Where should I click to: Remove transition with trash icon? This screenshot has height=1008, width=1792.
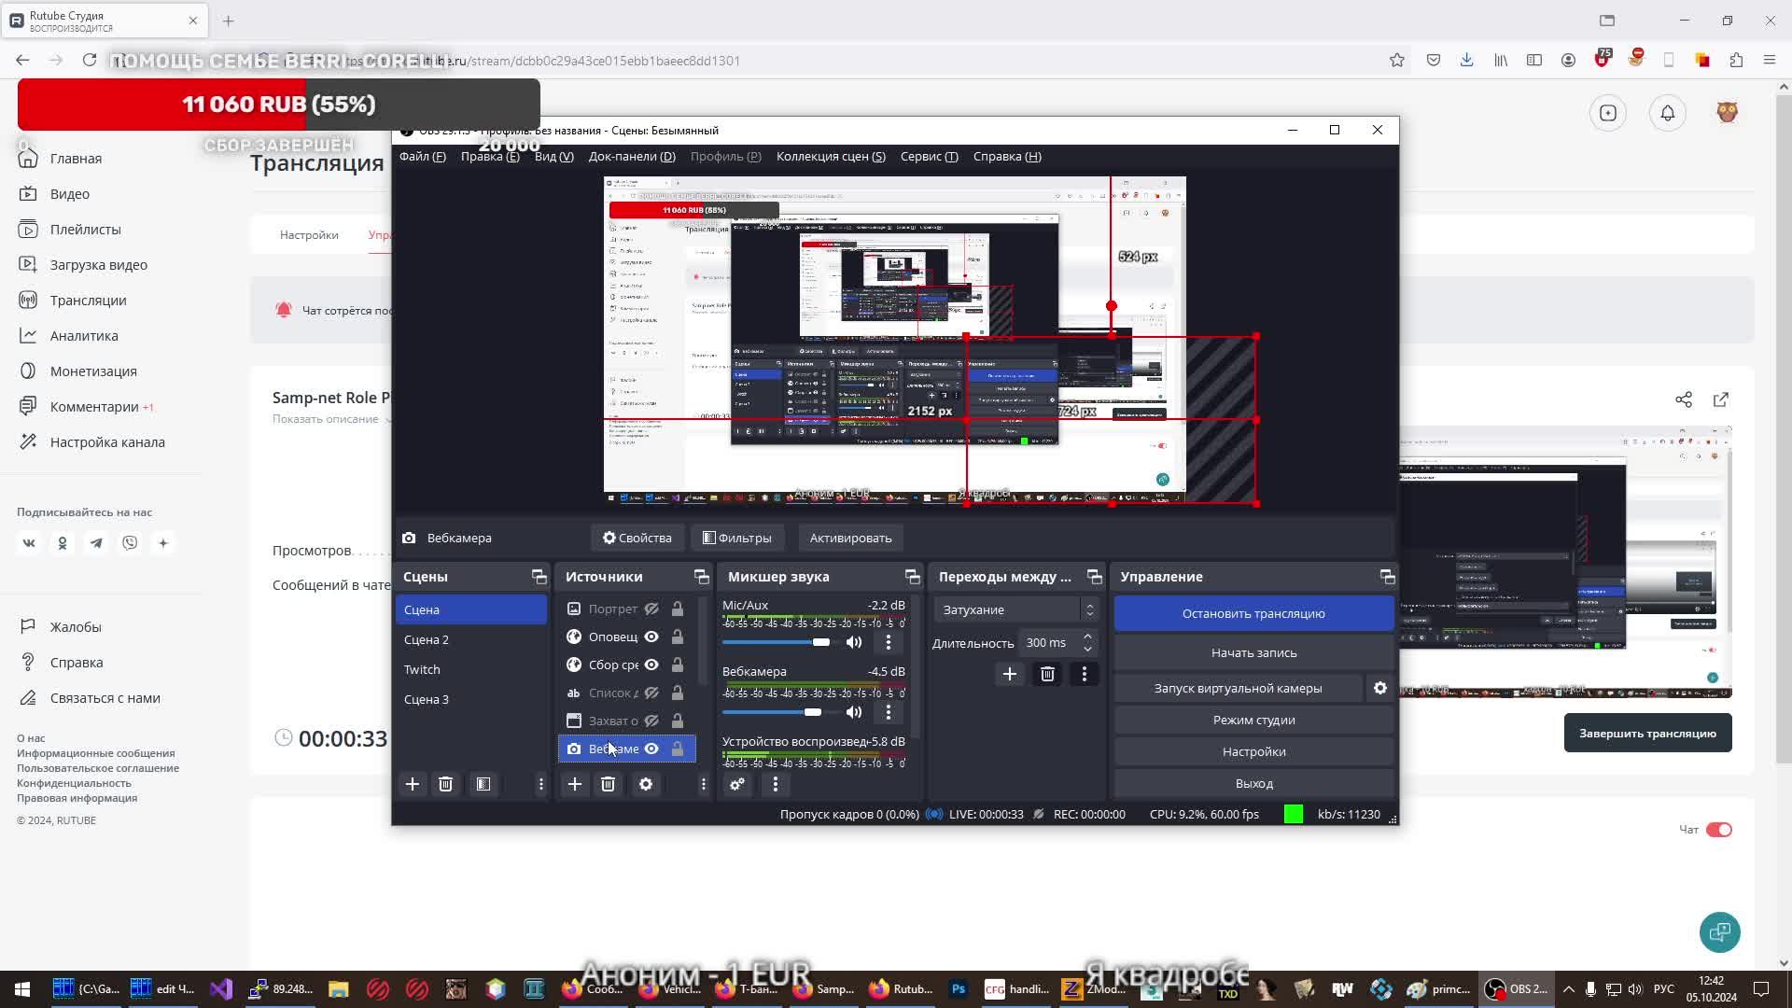pyautogui.click(x=1047, y=674)
